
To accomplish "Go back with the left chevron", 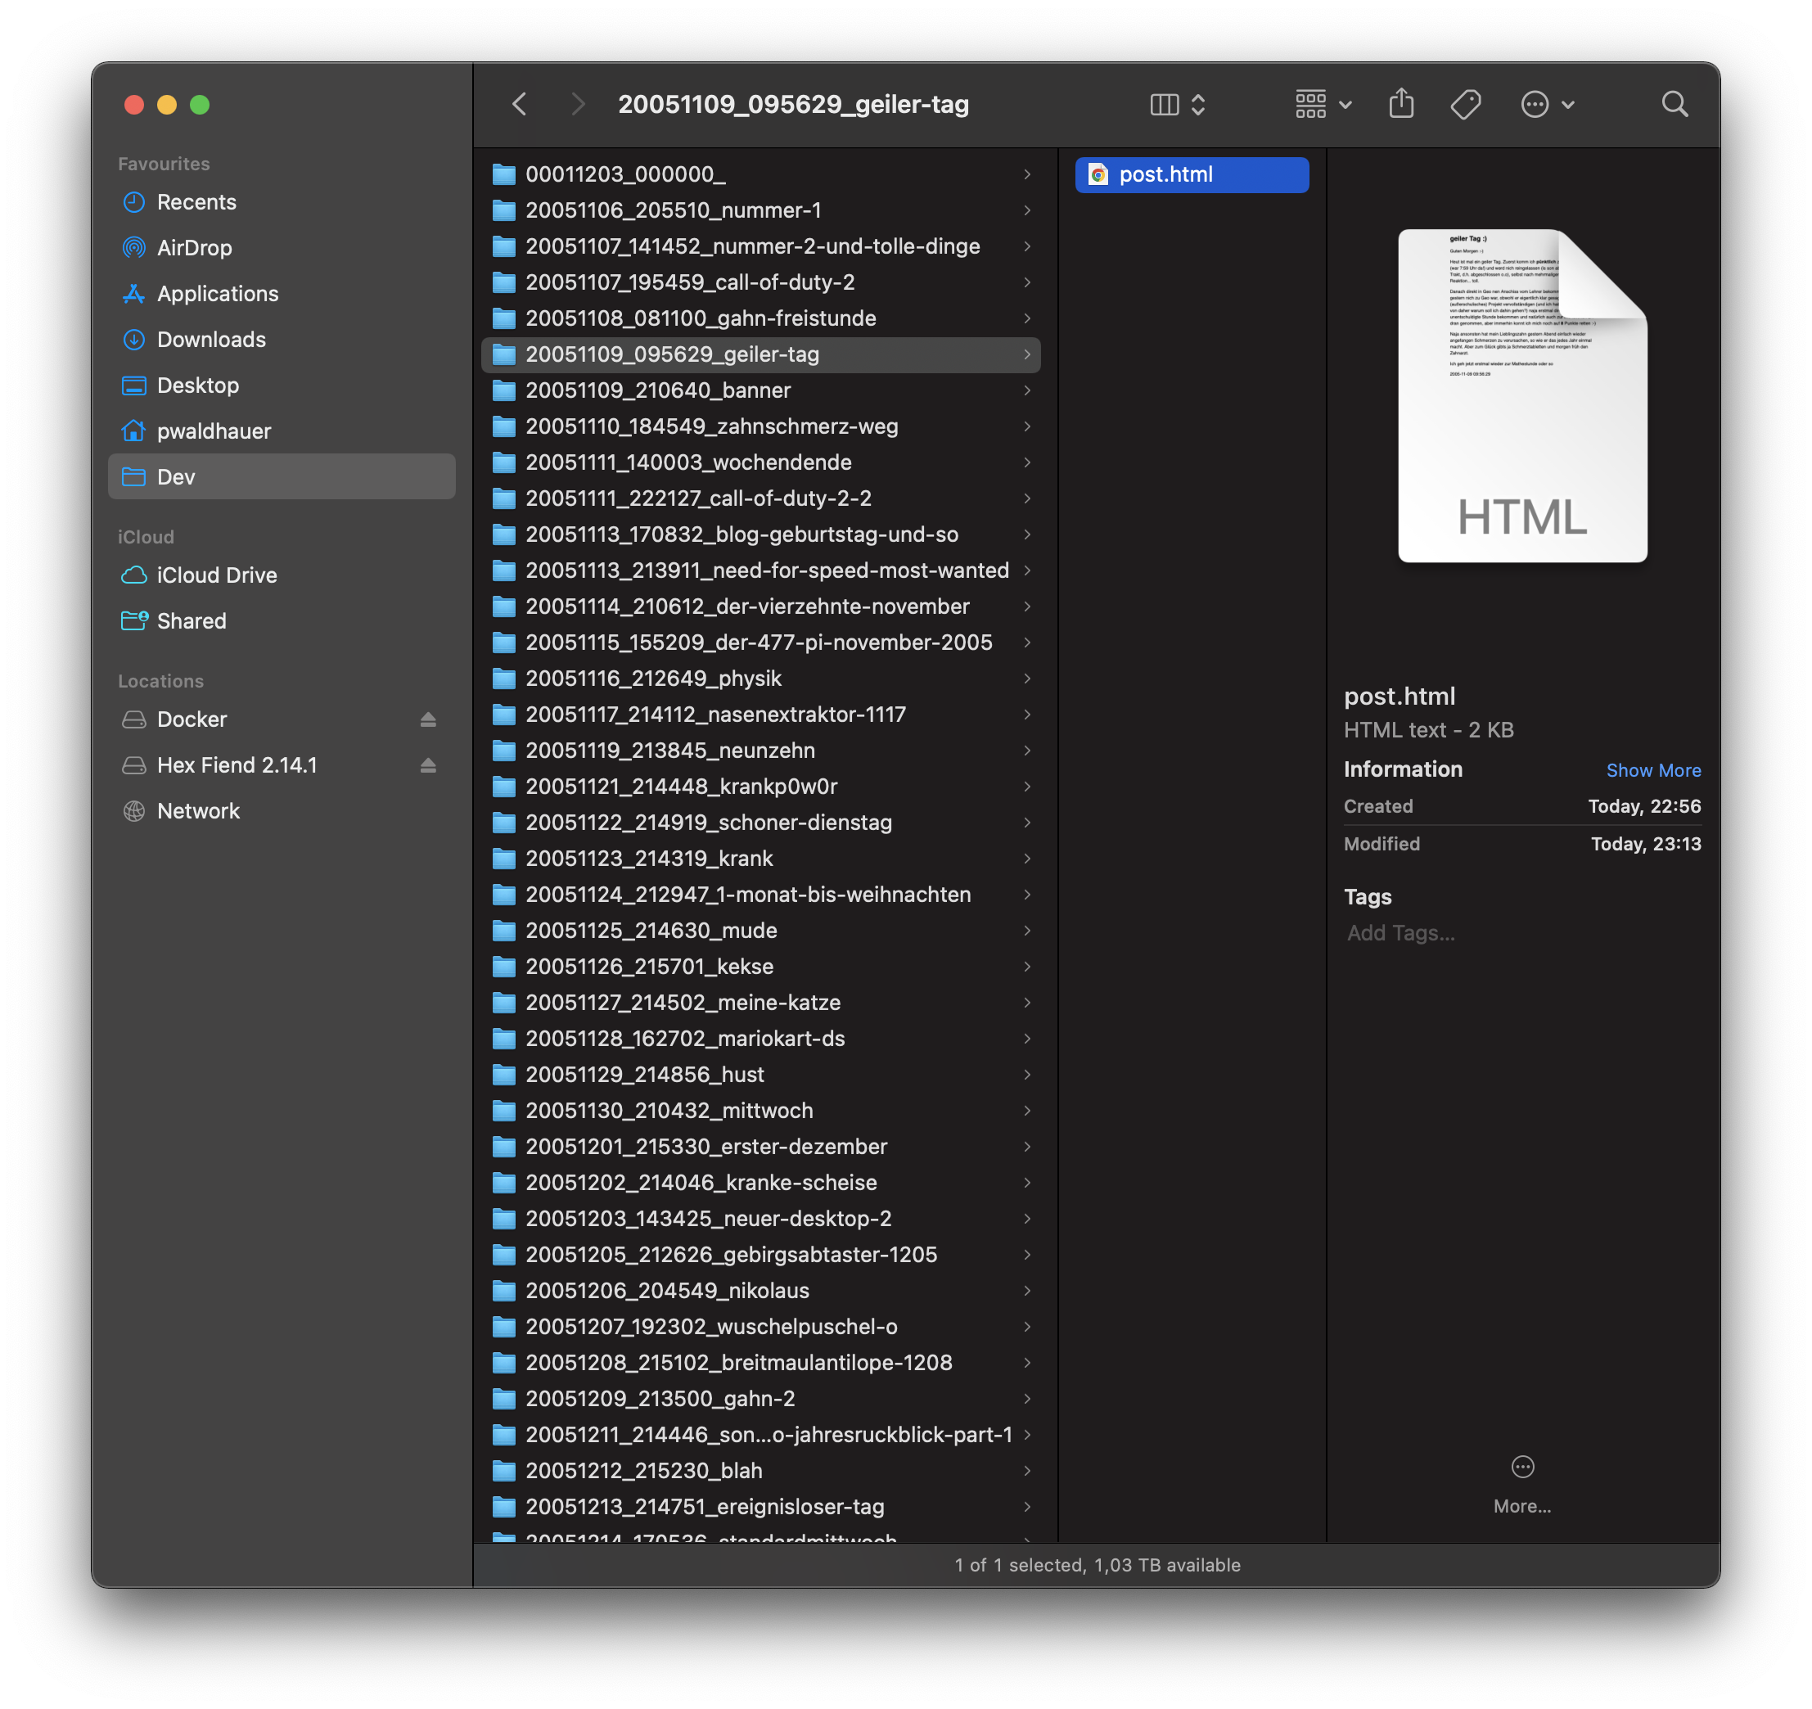I will pos(520,104).
